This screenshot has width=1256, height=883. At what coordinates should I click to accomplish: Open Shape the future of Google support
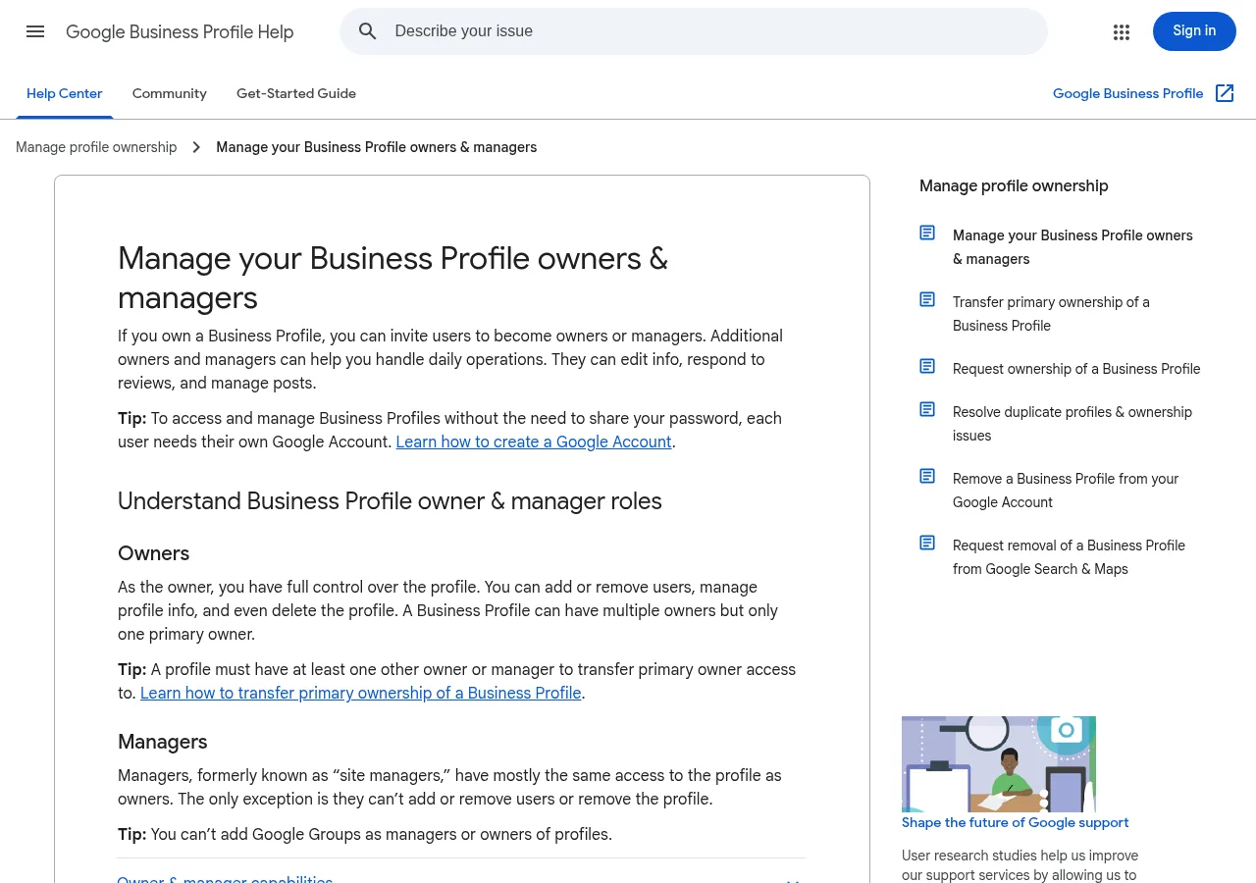(x=1016, y=822)
